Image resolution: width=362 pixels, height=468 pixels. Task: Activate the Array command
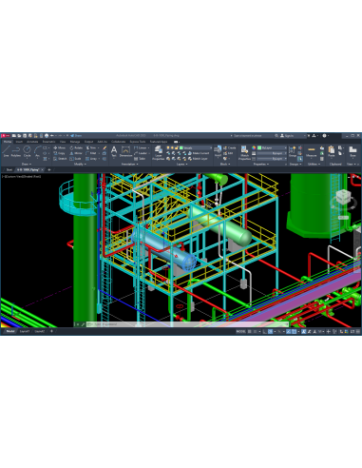pos(91,159)
